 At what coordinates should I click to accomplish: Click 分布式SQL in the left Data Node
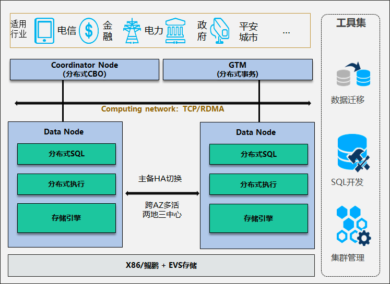67,154
